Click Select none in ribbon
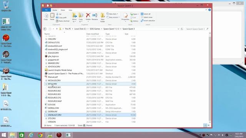Screen dimensions: 246x138 [146, 17]
